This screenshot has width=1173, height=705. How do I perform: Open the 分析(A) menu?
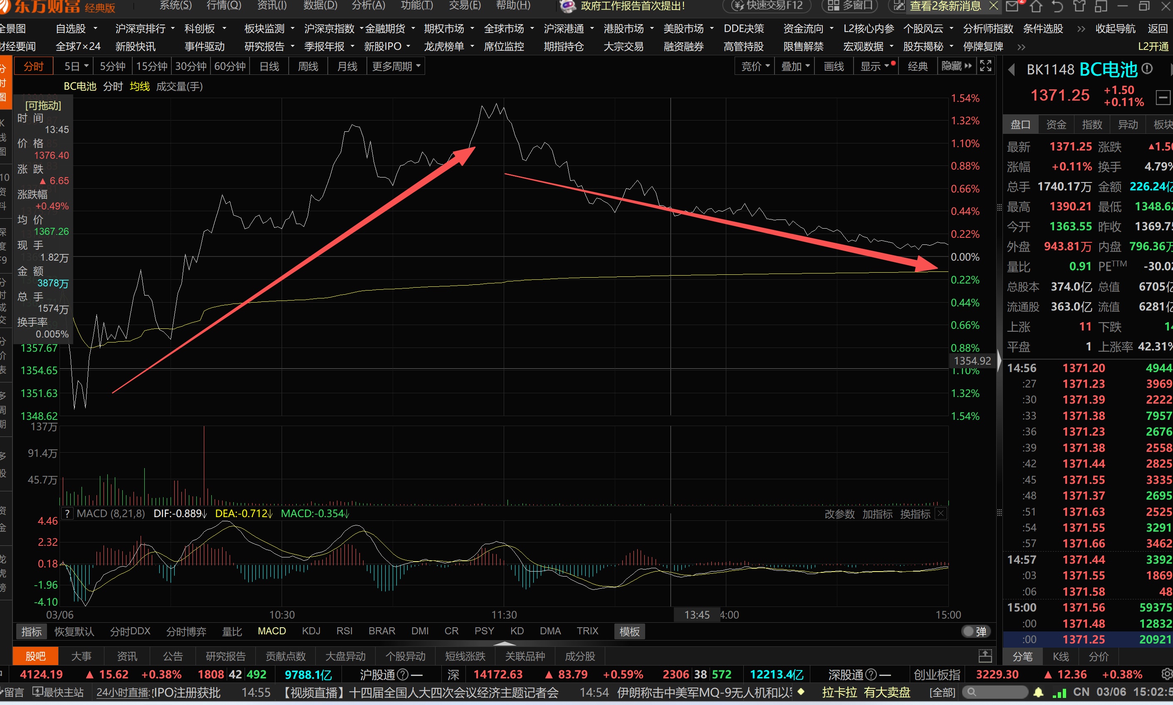point(369,6)
